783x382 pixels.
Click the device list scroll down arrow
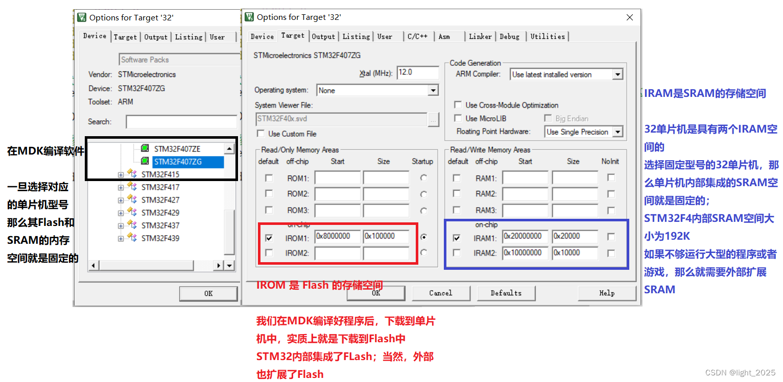[229, 266]
